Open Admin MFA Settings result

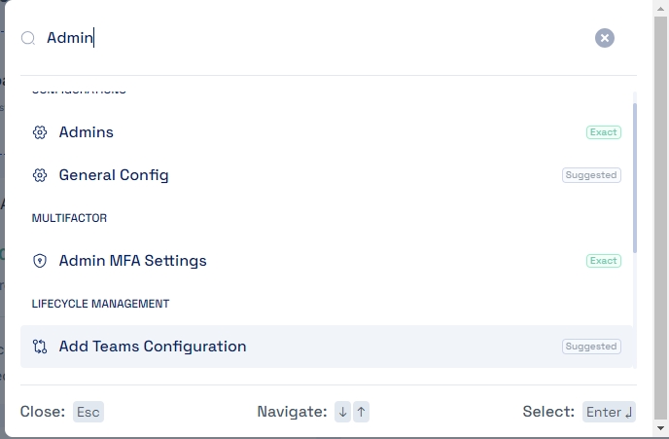pyautogui.click(x=132, y=261)
